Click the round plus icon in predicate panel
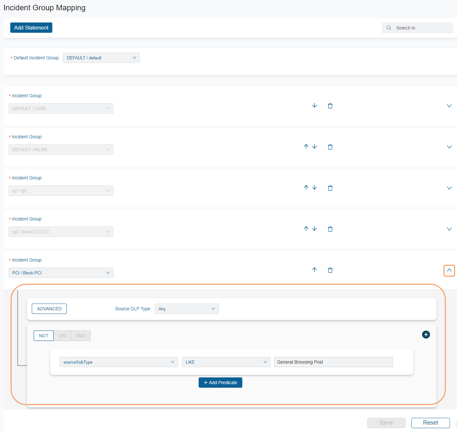 click(426, 335)
